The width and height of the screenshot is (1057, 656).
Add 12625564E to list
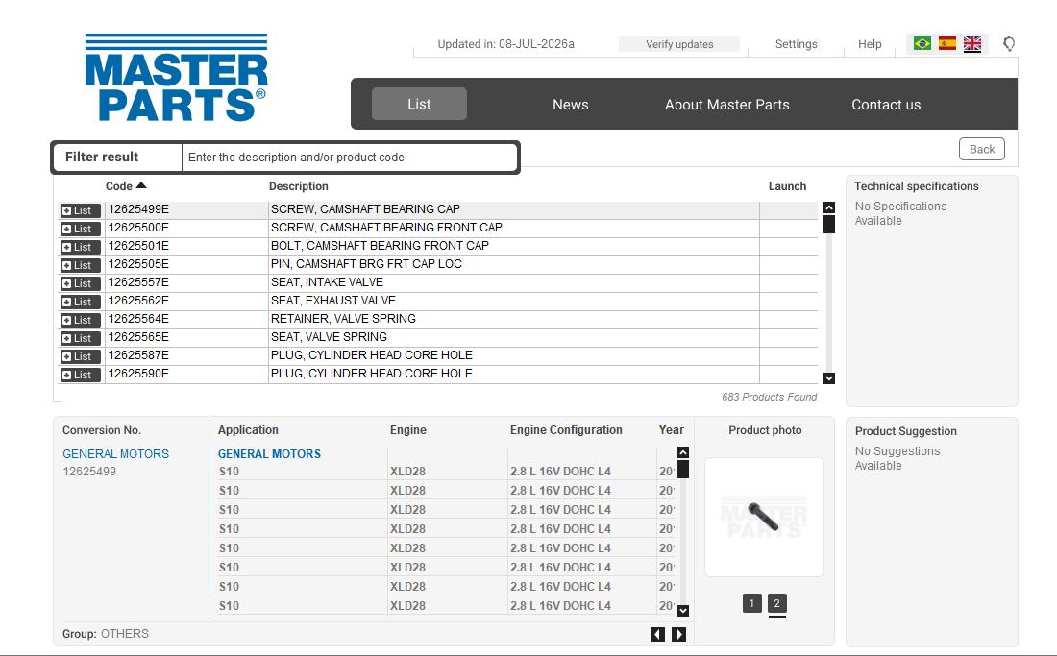pos(80,319)
